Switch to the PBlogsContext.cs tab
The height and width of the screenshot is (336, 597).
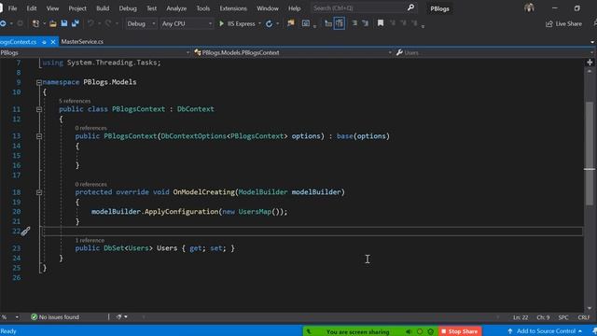point(19,41)
